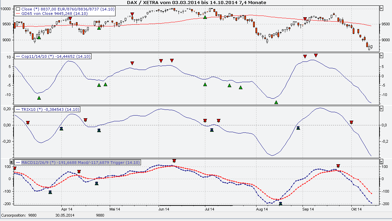Image resolution: width=392 pixels, height=221 pixels.
Task: Click the September red sell marker on the price chart
Action: click(305, 19)
